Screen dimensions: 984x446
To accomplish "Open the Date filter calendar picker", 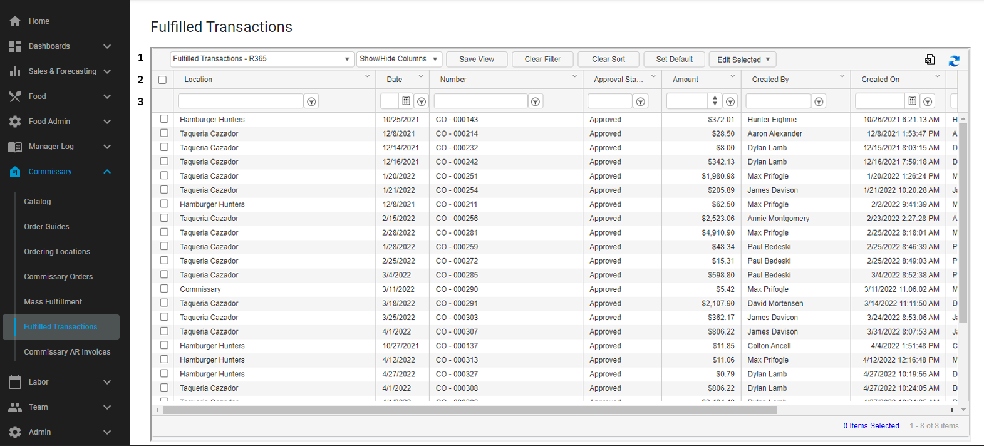I will pos(406,101).
